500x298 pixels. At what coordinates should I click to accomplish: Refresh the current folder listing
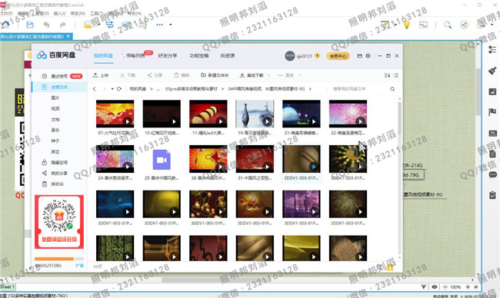click(119, 89)
